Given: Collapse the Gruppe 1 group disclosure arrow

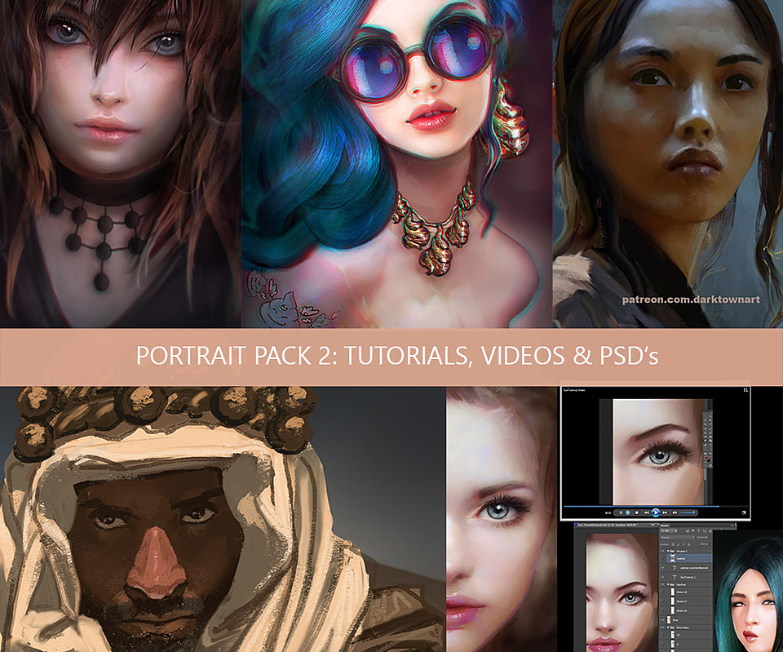Looking at the screenshot, I should point(667,551).
